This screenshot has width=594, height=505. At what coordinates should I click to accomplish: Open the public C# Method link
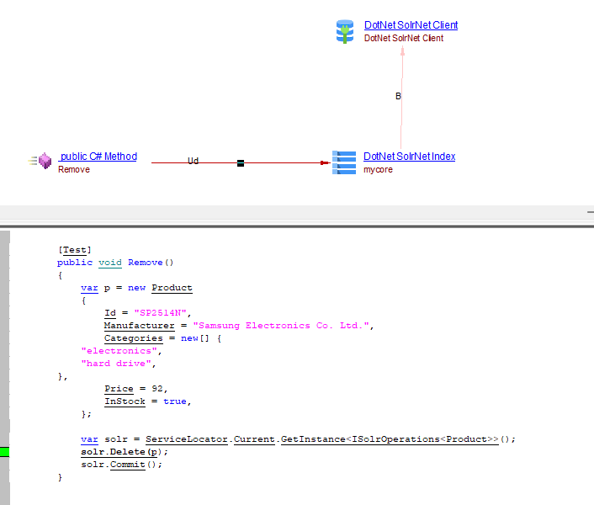coord(98,157)
